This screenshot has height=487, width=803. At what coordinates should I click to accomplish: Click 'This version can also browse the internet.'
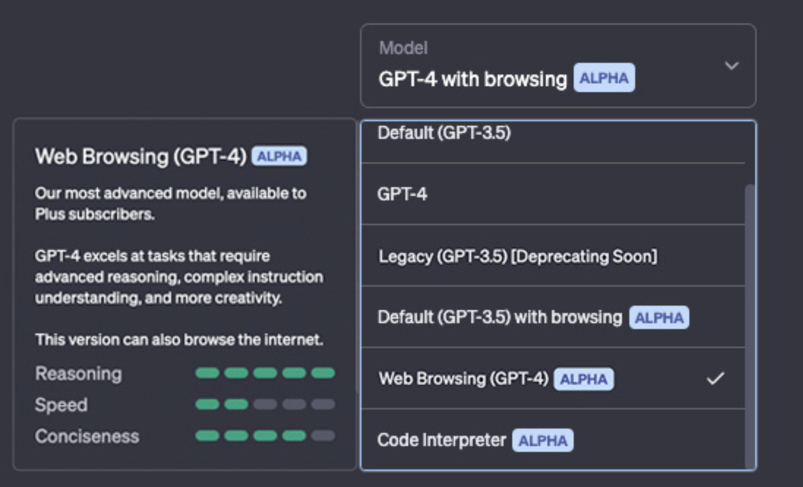point(179,339)
